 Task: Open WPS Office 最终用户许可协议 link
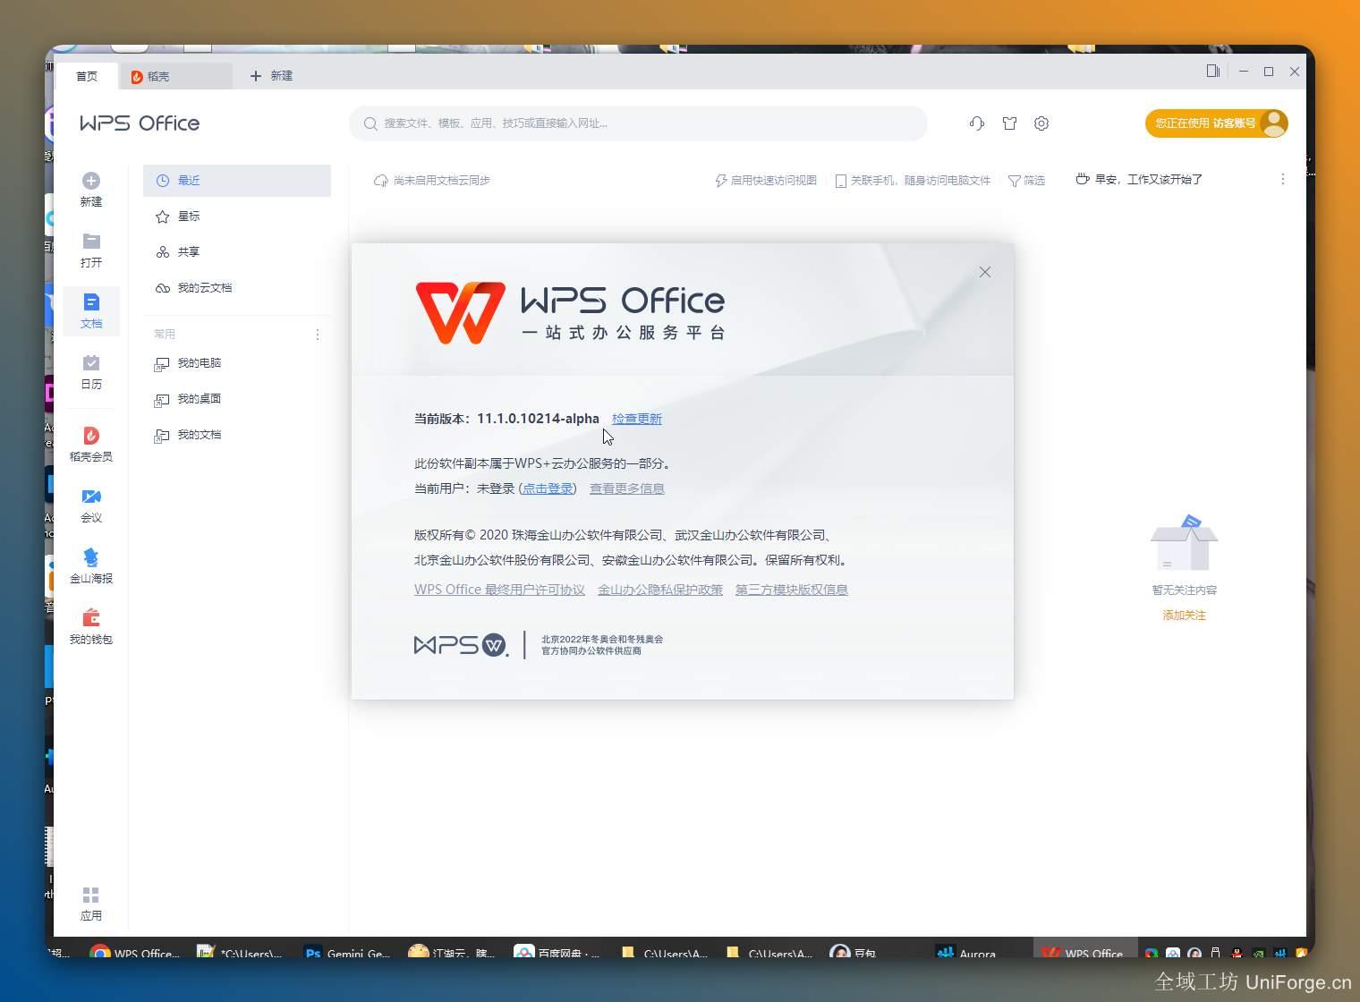(x=499, y=590)
